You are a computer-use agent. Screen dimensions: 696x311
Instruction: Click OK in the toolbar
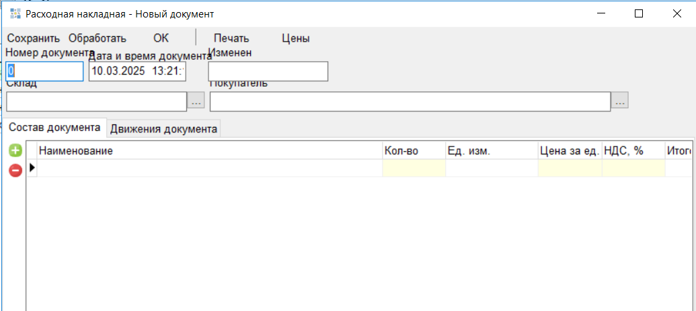pyautogui.click(x=161, y=38)
